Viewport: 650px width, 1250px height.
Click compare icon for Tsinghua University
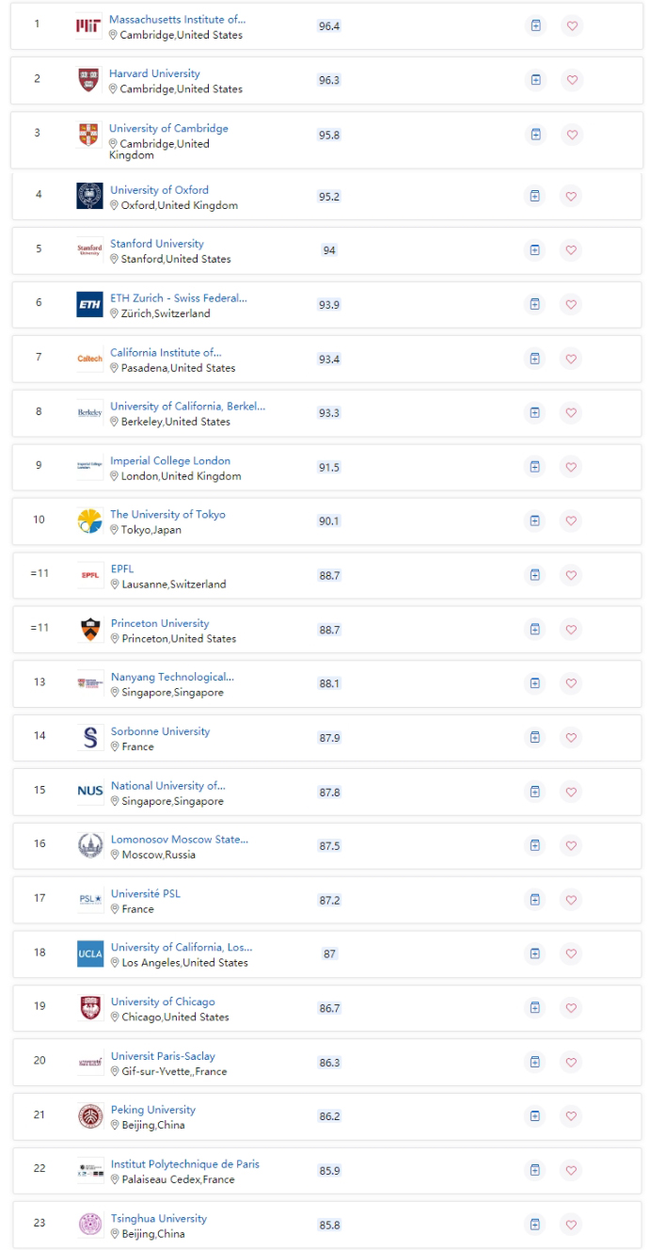click(535, 1225)
